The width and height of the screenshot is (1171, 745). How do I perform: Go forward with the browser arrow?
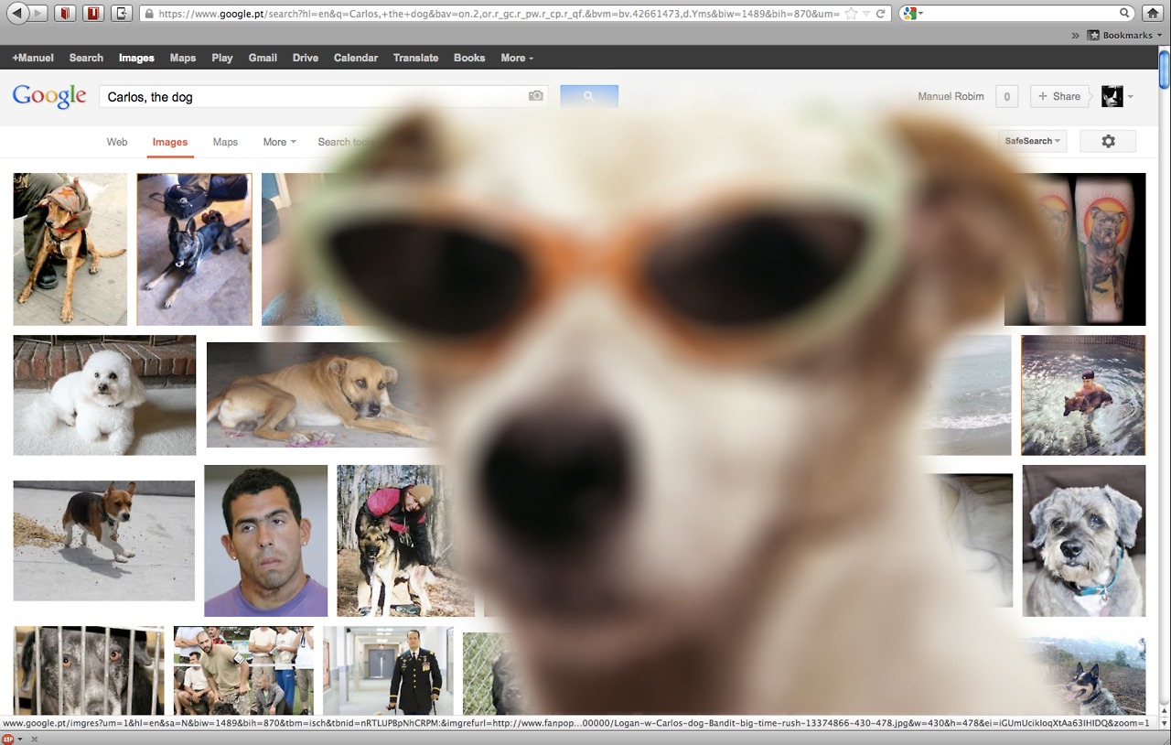[x=40, y=14]
